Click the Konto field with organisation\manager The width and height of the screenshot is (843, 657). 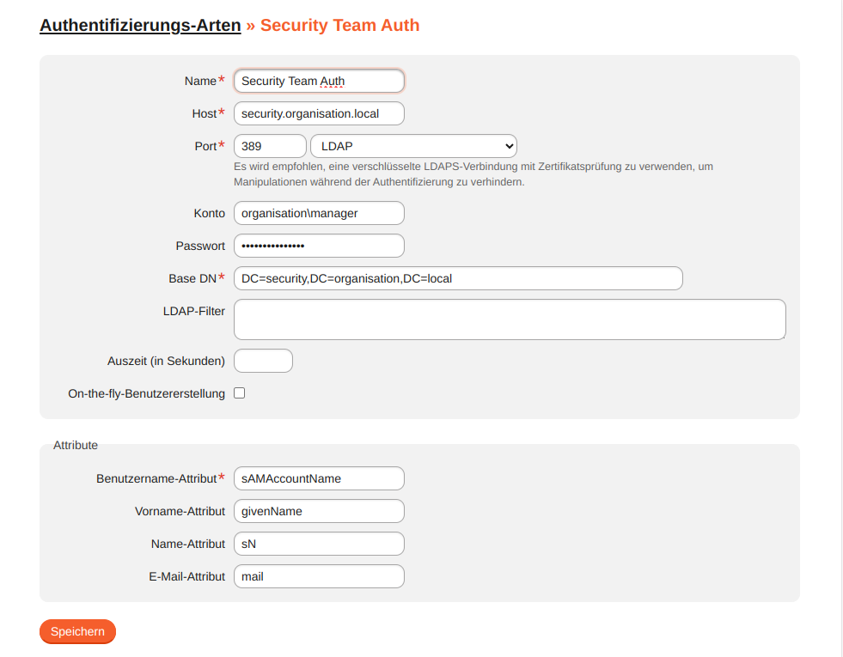coord(318,213)
